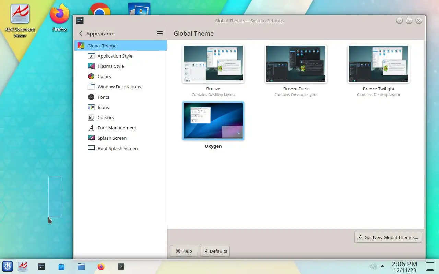Launch Firefox from the taskbar

point(101,266)
